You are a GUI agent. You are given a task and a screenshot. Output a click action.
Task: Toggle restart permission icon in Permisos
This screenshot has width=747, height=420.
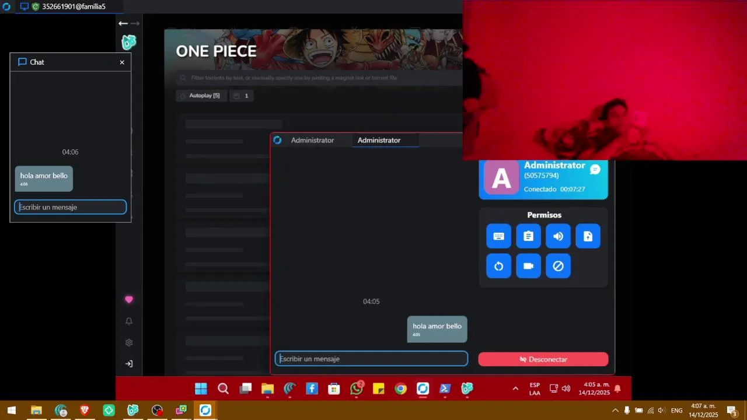(x=498, y=266)
